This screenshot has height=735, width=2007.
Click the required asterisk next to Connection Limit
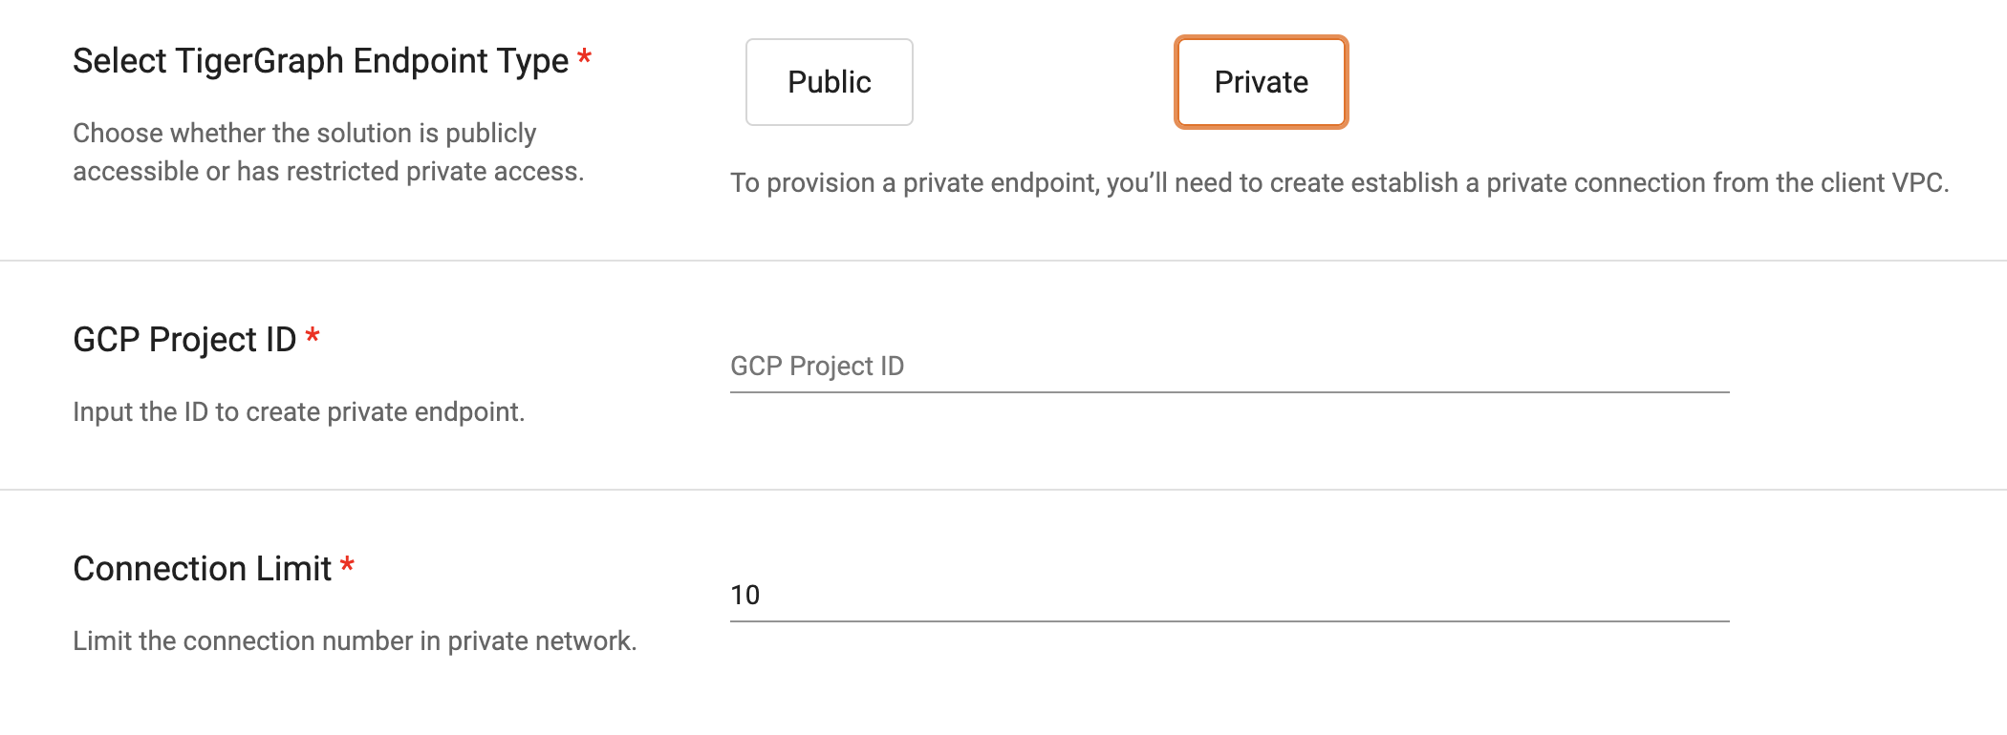point(348,565)
